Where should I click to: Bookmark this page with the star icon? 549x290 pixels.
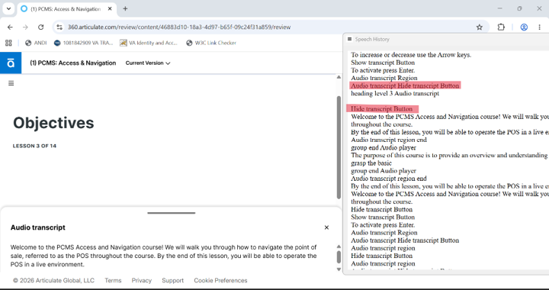(480, 27)
